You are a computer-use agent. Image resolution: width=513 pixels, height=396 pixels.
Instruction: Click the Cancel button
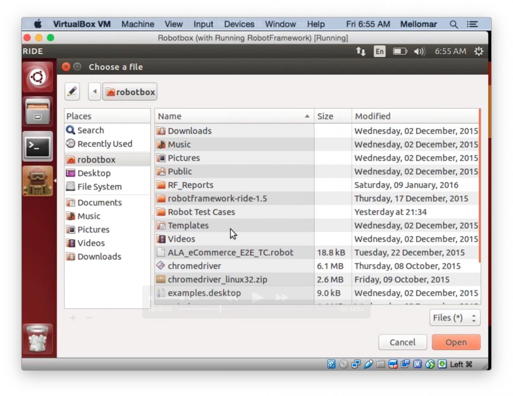pos(402,342)
